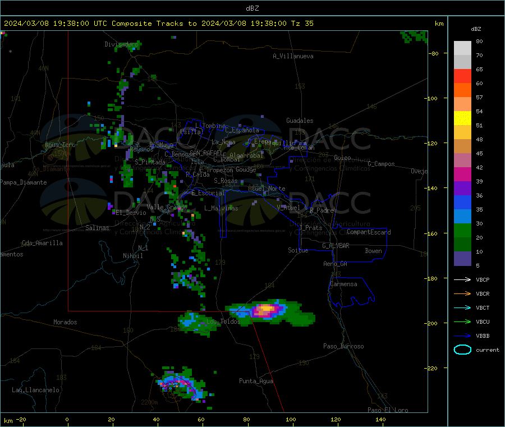Click the -200 km tick on vertical axis

click(432, 323)
